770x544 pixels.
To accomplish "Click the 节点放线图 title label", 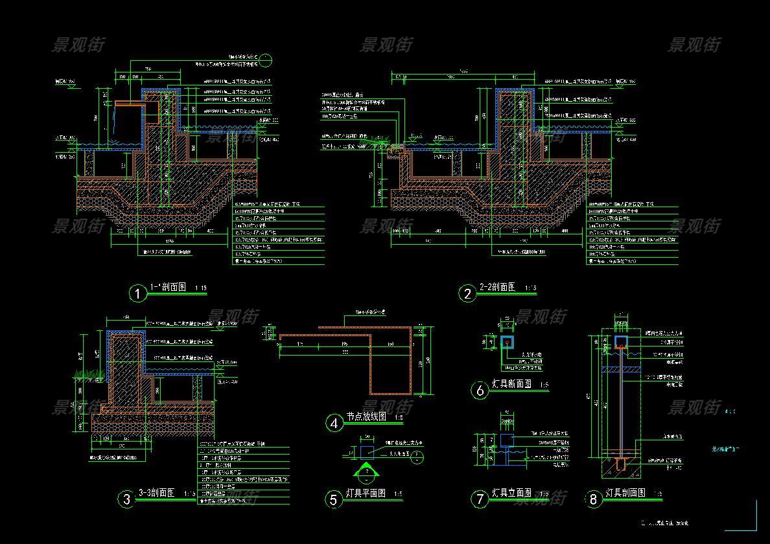I will tap(366, 418).
